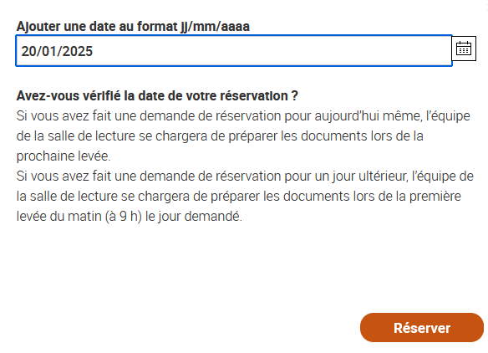
Task: Click the words 'prochaine levée' in the text
Action: [x=64, y=156]
